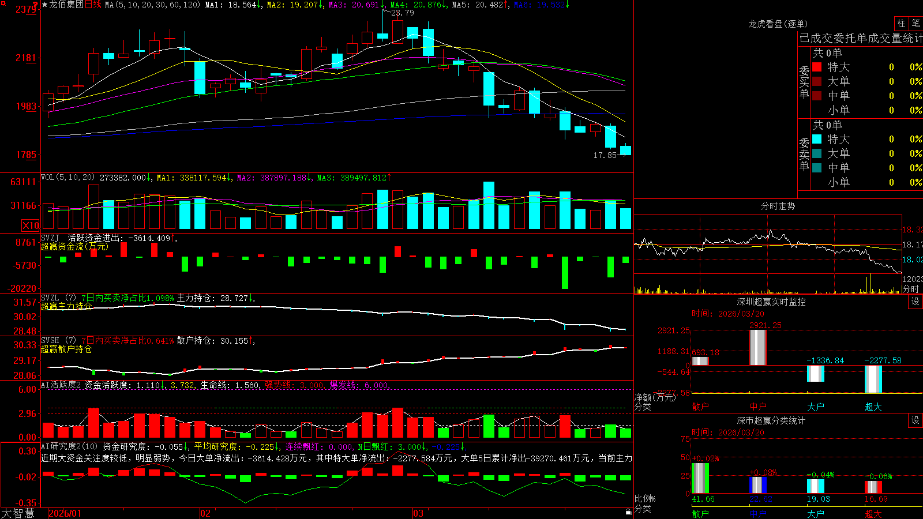
Task: Select the SVSH (7) indicator label
Action: click(x=58, y=341)
